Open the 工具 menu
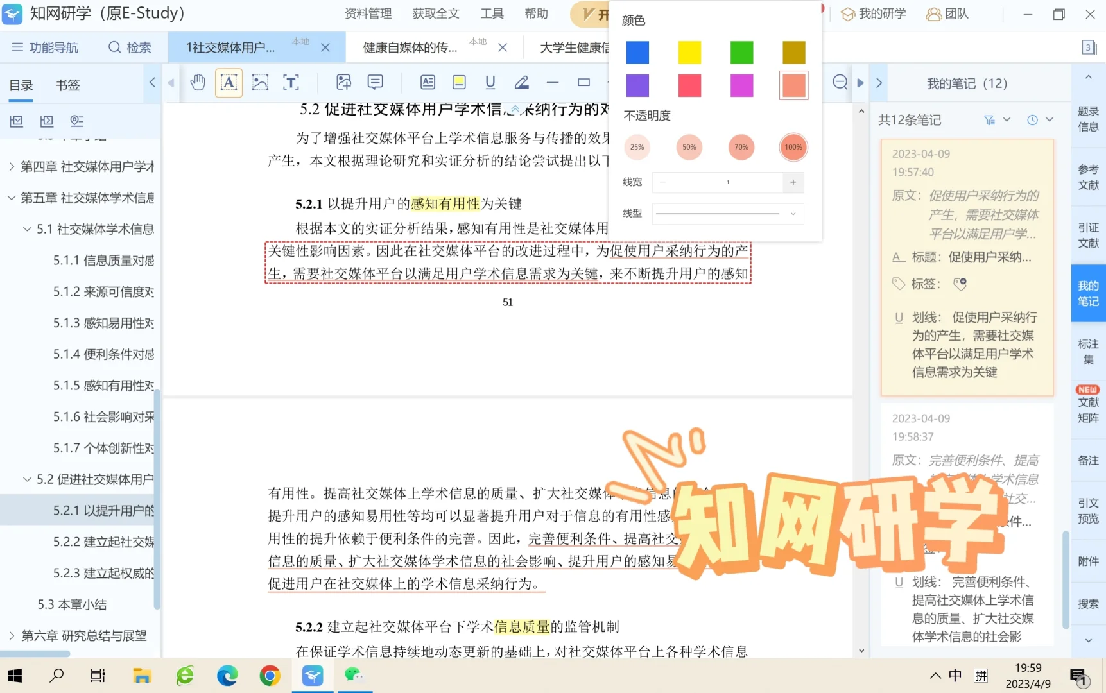The height and width of the screenshot is (693, 1106). coord(492,13)
